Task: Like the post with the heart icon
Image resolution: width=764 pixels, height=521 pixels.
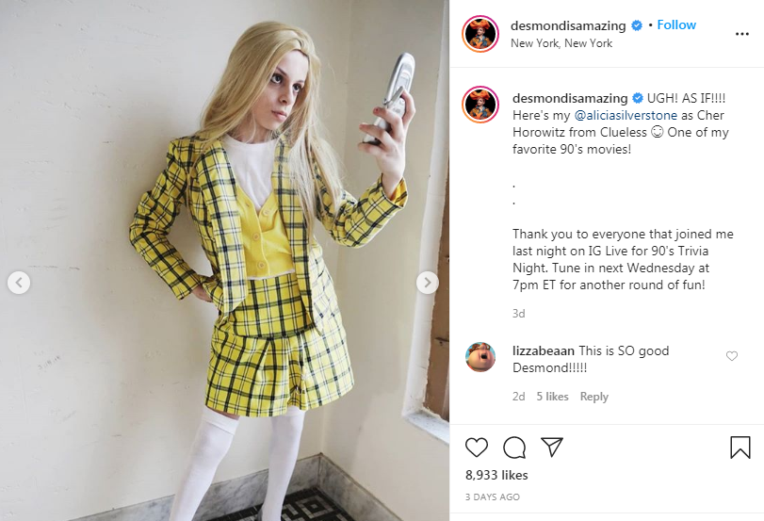Action: pos(476,448)
